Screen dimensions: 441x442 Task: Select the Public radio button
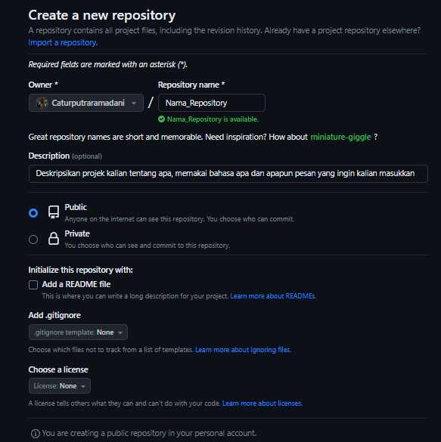[x=33, y=213]
